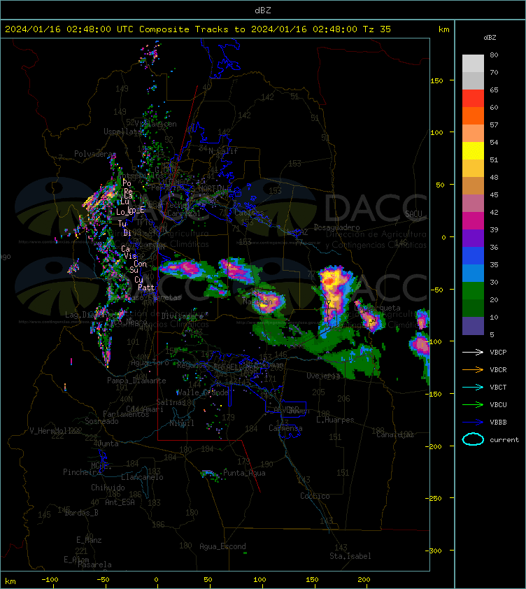
Task: Click the 'km' label at top right
Action: [x=443, y=29]
